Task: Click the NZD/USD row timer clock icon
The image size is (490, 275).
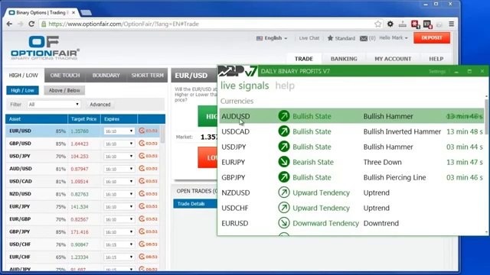Action: (x=142, y=193)
